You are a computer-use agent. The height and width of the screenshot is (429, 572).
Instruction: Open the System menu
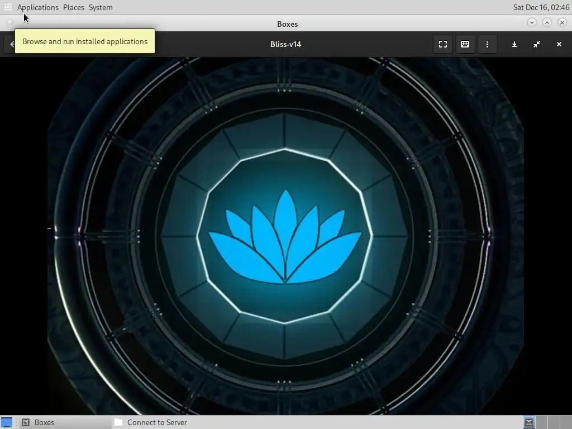click(x=101, y=7)
